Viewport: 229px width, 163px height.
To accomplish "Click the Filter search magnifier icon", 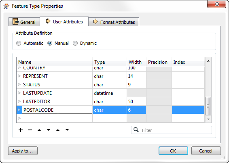I will point(136,130).
